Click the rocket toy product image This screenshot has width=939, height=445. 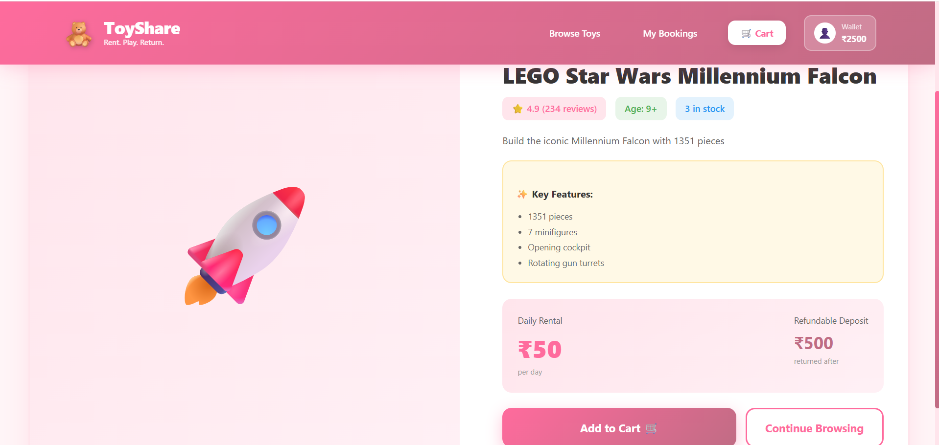(245, 245)
